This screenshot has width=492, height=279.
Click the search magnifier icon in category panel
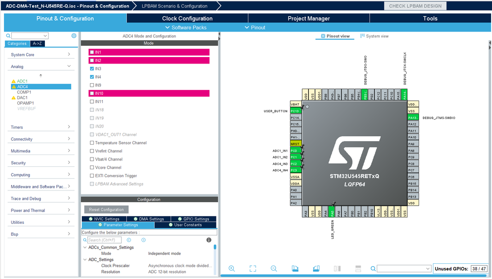point(8,36)
